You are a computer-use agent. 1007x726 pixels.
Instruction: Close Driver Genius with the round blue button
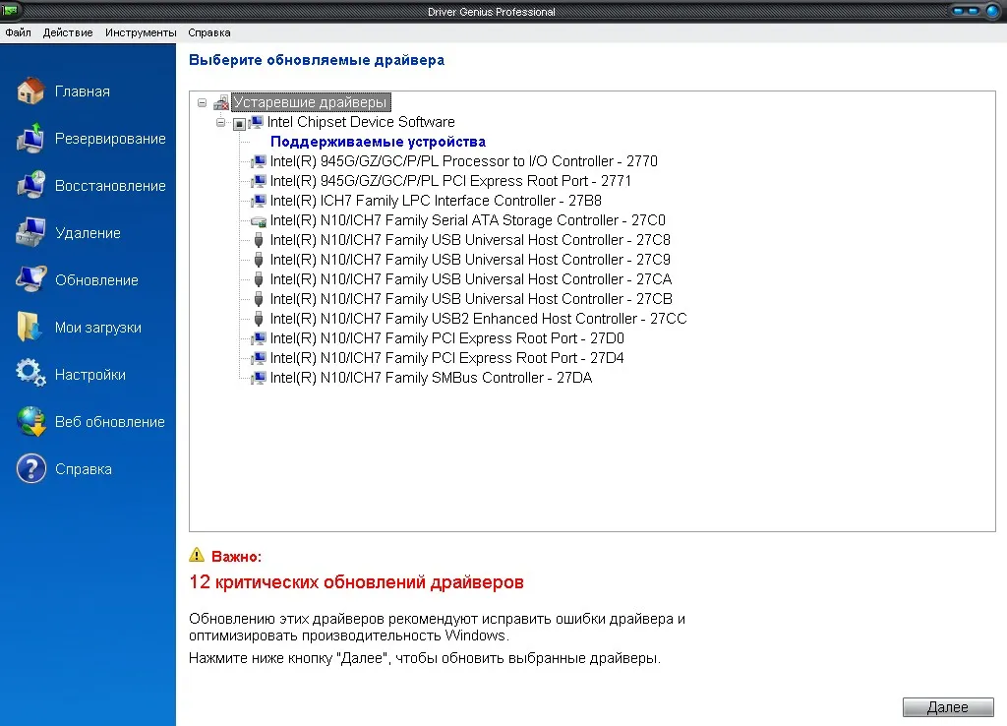(993, 11)
